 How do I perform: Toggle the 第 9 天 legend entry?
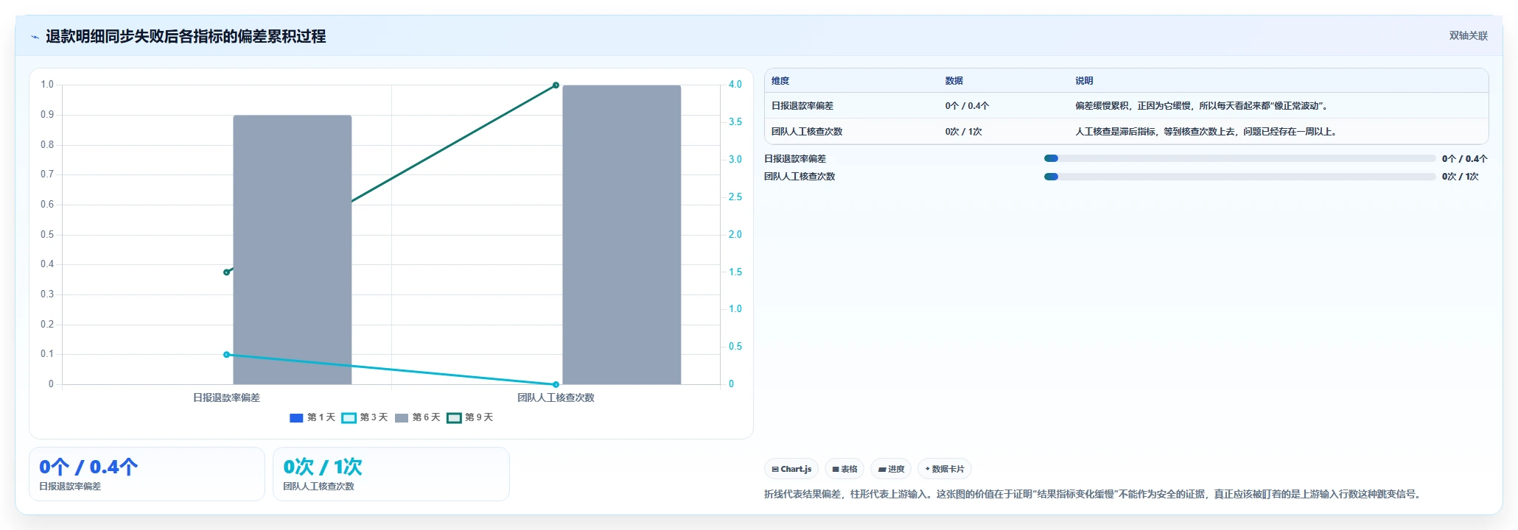coord(470,417)
